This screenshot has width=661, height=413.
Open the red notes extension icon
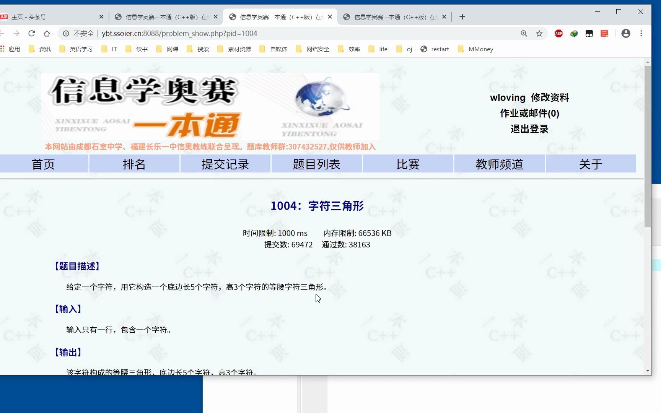[604, 34]
